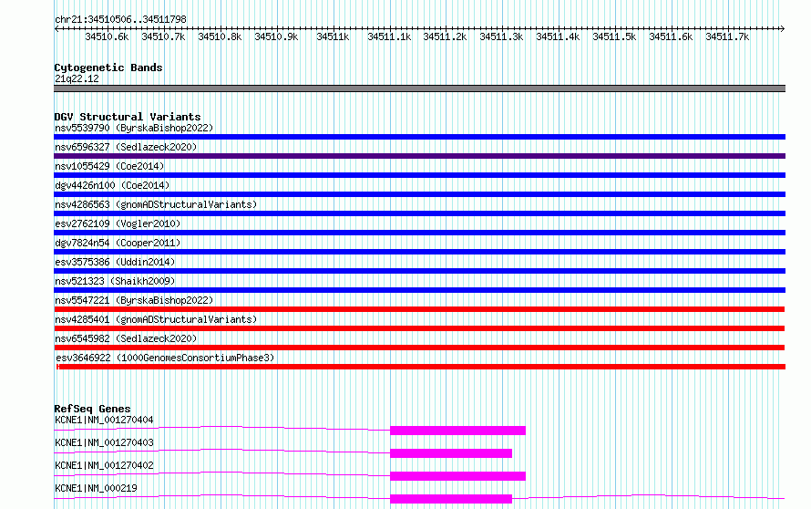811x509 pixels.
Task: Click the magenta exon of KCNE1 NM_000219
Action: [451, 499]
